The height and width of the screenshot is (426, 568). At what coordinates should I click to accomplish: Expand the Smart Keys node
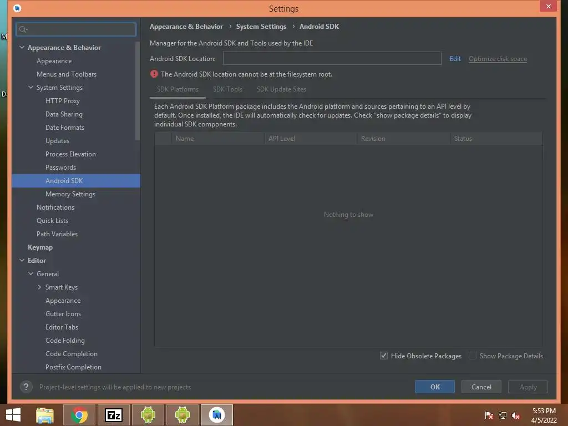[x=39, y=287]
